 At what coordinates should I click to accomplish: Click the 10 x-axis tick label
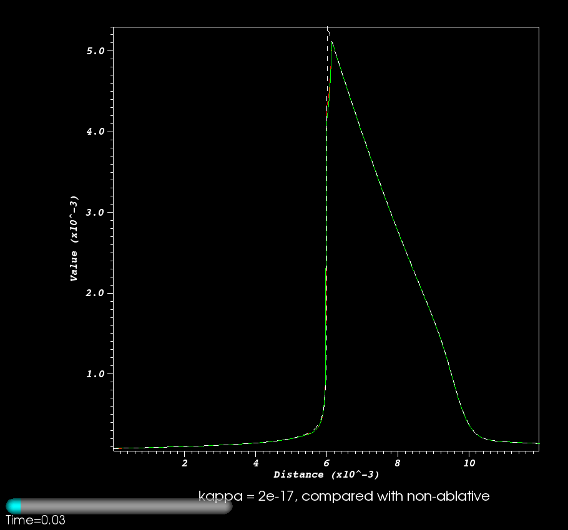[469, 463]
